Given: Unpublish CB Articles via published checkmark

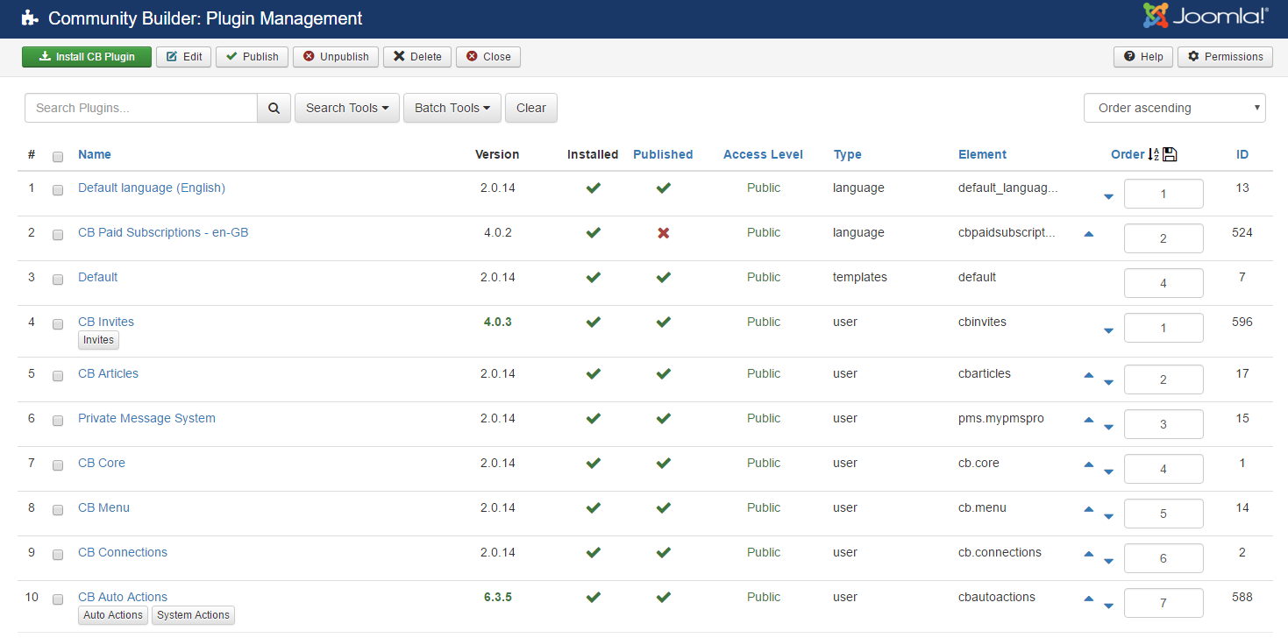Looking at the screenshot, I should pyautogui.click(x=664, y=373).
